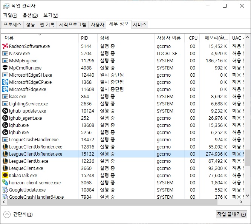Sort by the 메모리 column header
The height and width of the screenshot is (224, 251).
point(215,38)
